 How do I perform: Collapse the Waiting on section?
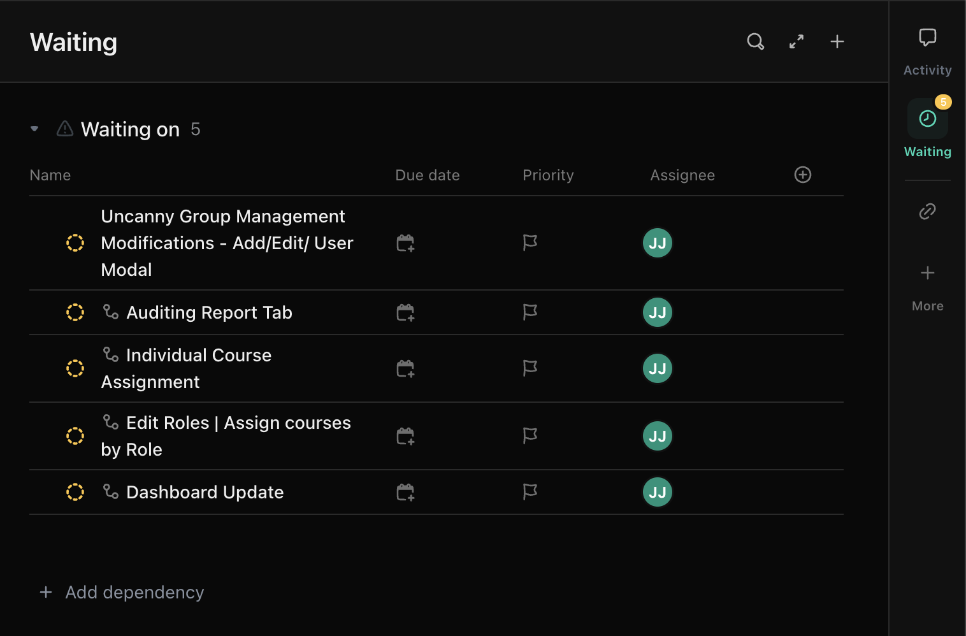point(34,129)
